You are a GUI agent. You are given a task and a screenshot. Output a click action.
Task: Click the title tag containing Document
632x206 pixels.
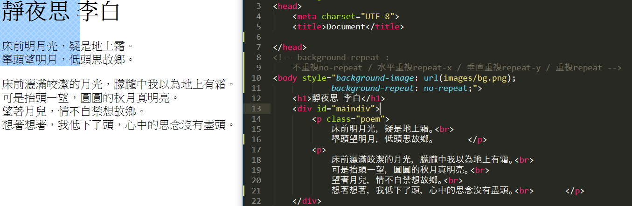(347, 27)
